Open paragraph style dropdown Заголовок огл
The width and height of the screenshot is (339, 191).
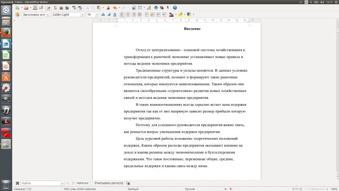coord(48,14)
